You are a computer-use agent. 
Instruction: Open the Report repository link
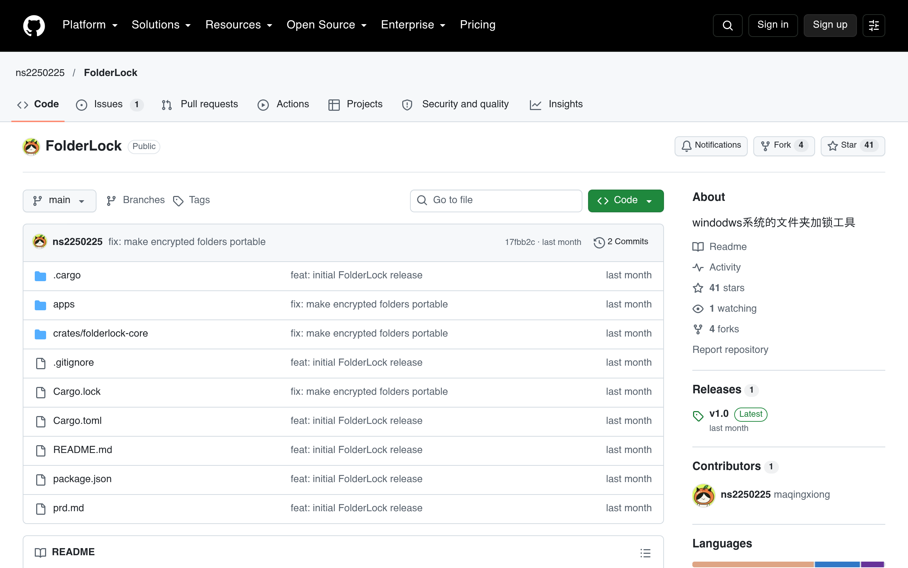pos(730,350)
